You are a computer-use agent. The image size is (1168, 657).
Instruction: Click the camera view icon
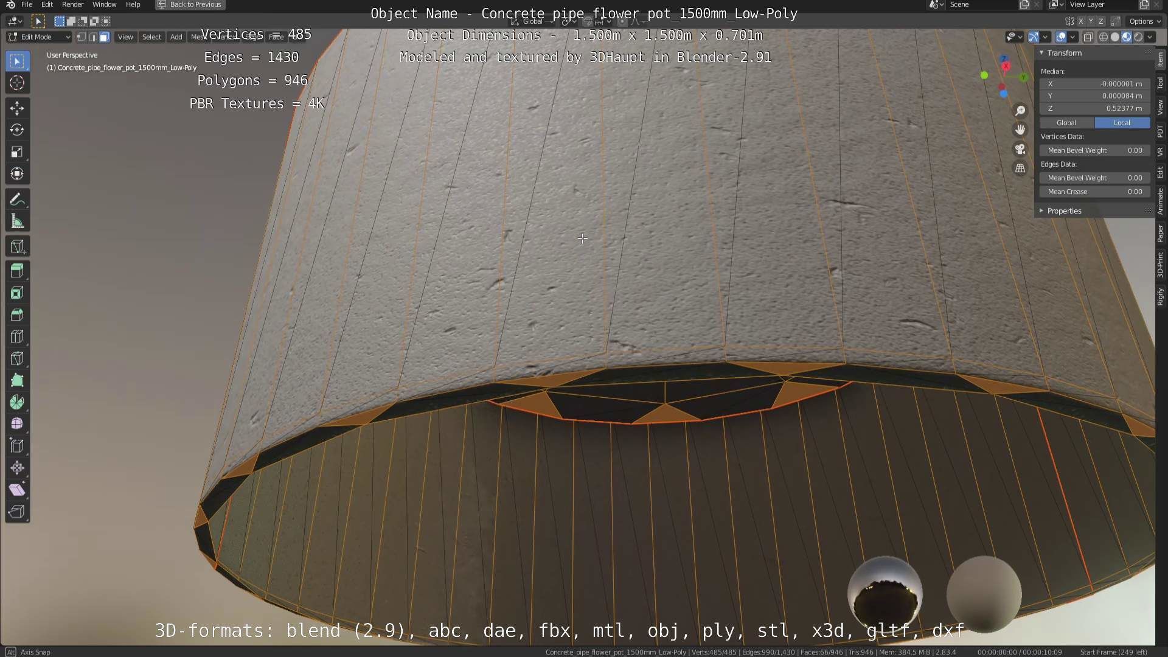coord(1020,149)
